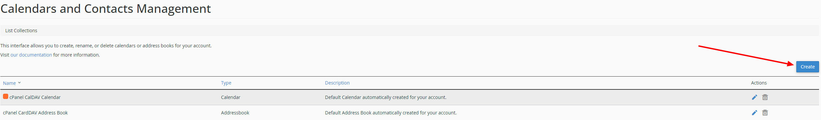The height and width of the screenshot is (120, 821).
Task: Click the Default Address Book description text
Action: (x=391, y=113)
